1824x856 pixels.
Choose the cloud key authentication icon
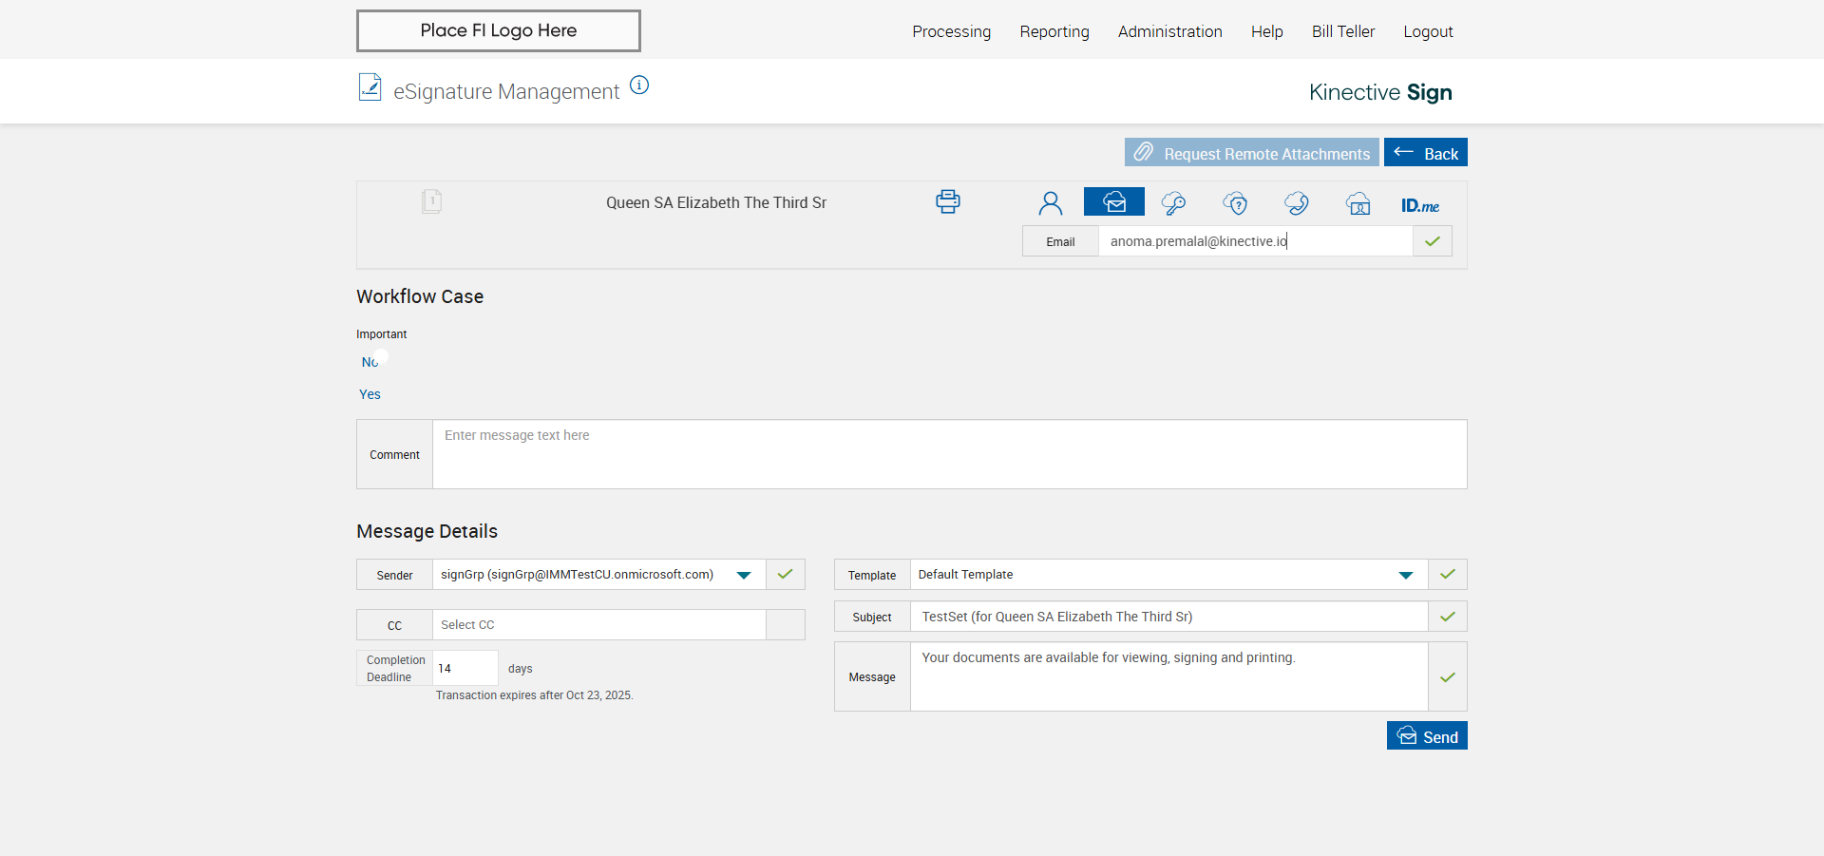point(1173,203)
